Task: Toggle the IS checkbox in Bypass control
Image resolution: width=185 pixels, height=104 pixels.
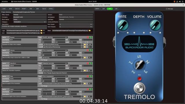Action: point(86,42)
